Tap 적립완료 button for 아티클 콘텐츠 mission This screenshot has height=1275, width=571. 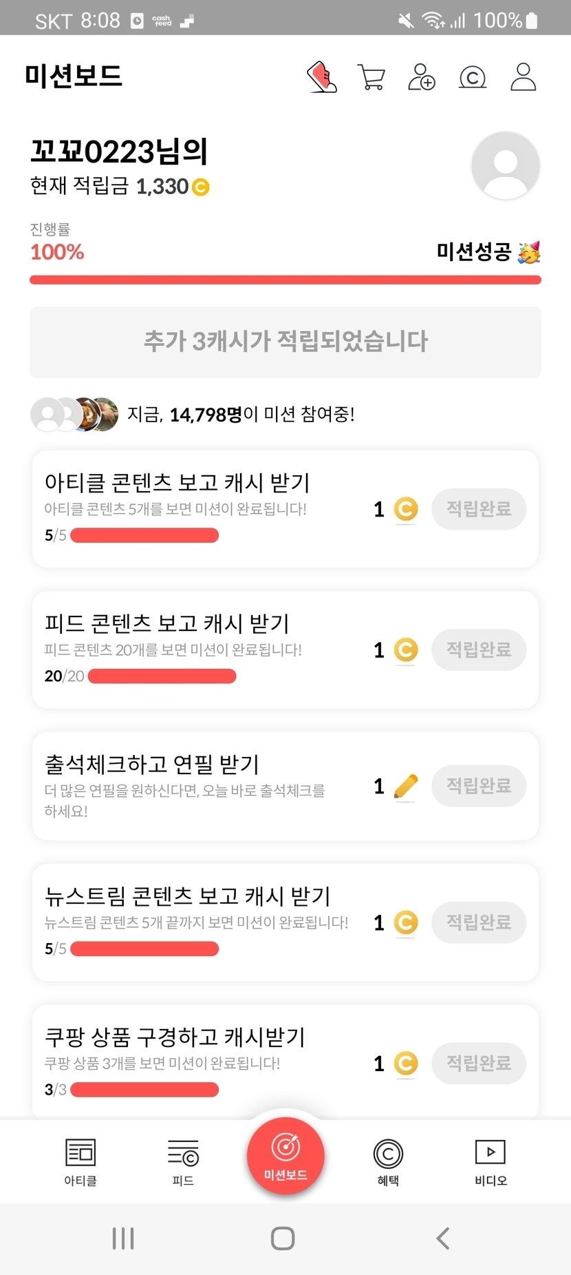(x=479, y=509)
